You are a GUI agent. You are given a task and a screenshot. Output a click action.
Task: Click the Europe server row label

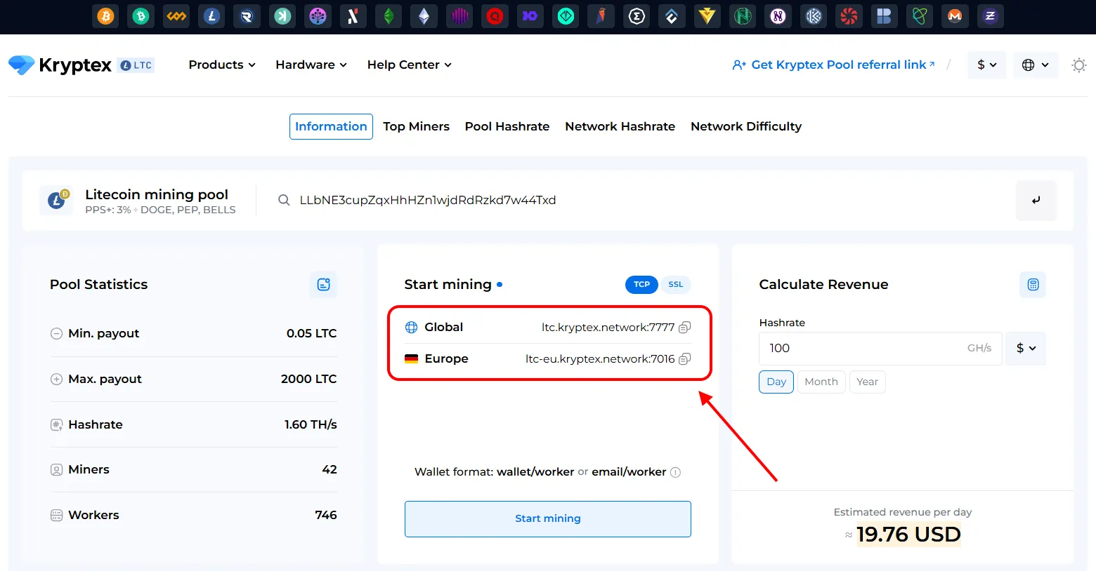pyautogui.click(x=446, y=359)
